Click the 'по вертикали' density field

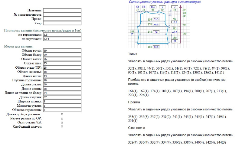[62, 39]
